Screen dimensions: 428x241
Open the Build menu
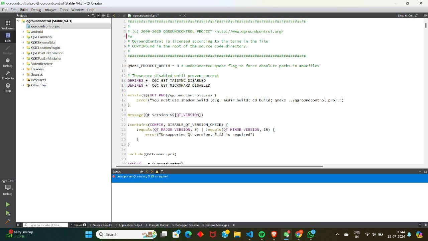point(24,10)
